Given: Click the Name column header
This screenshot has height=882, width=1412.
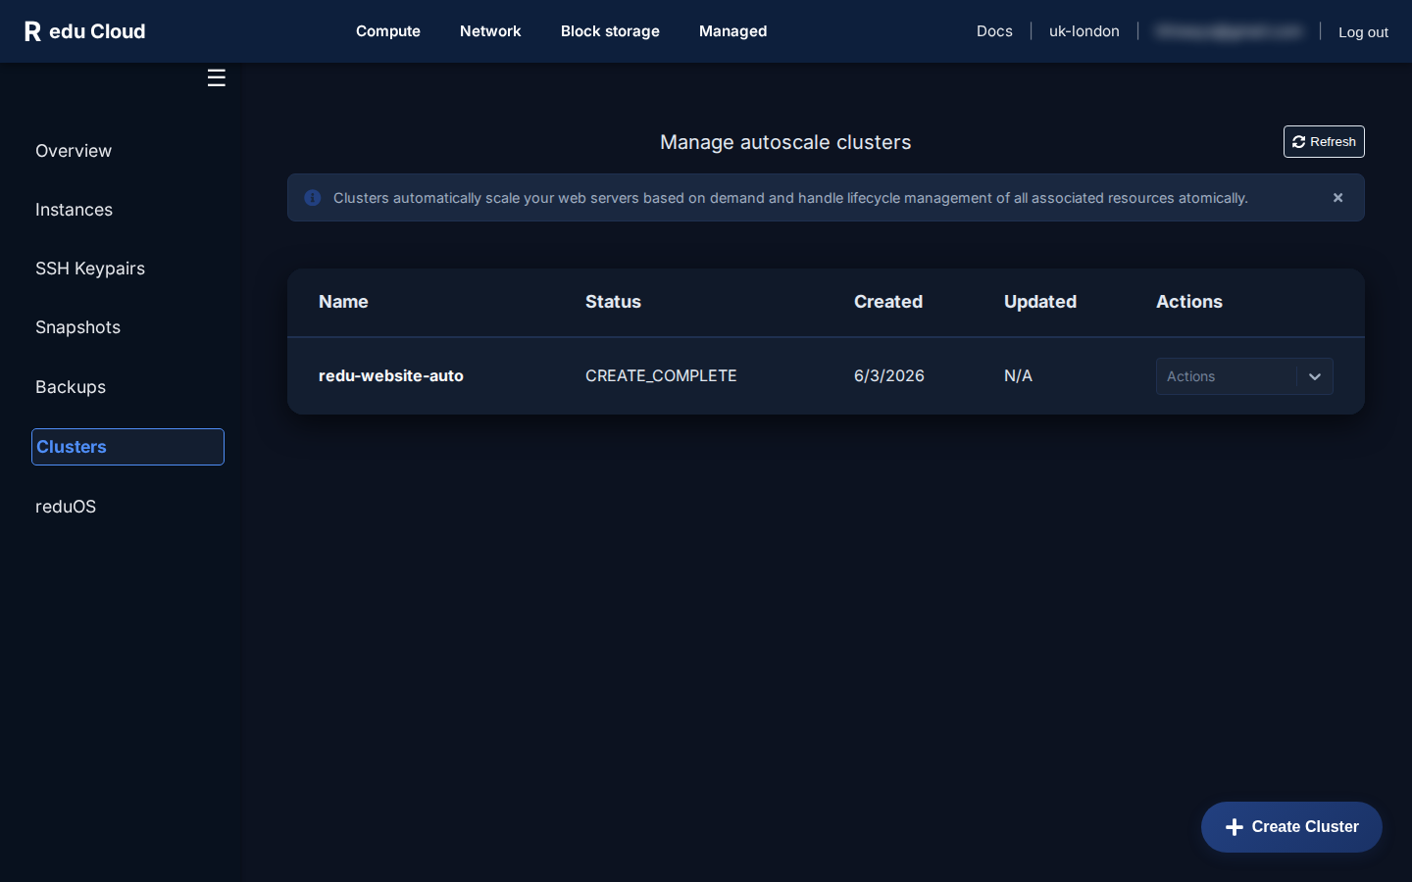Looking at the screenshot, I should [343, 302].
